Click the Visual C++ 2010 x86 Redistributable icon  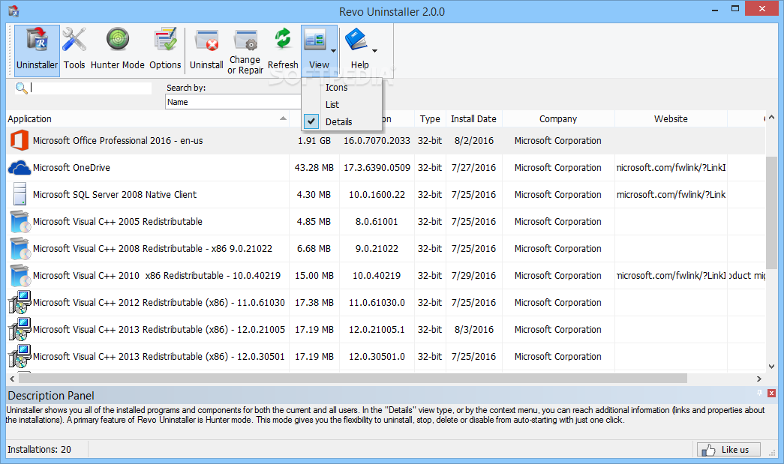pyautogui.click(x=20, y=275)
